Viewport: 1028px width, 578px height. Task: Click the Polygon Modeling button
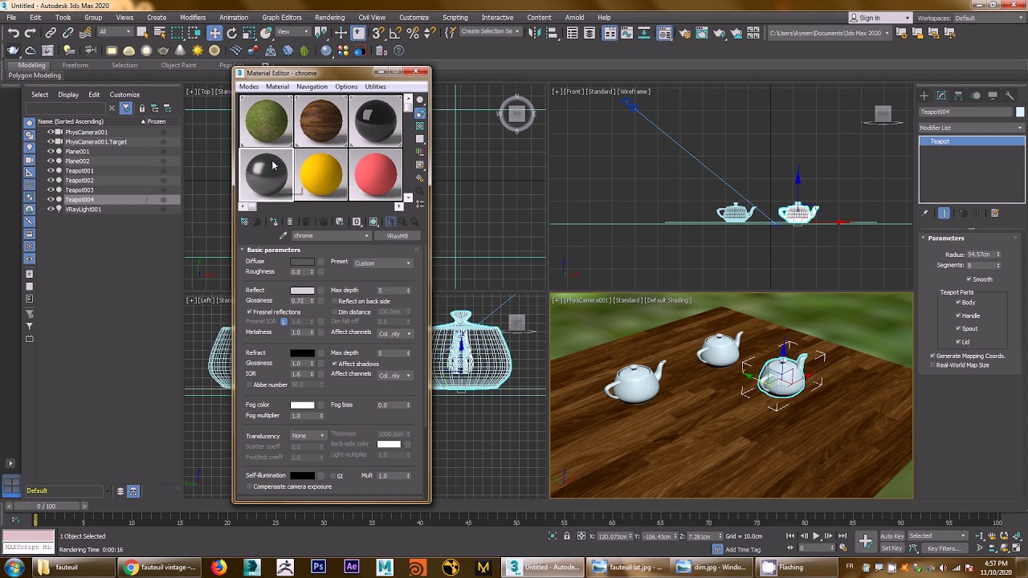tap(35, 75)
